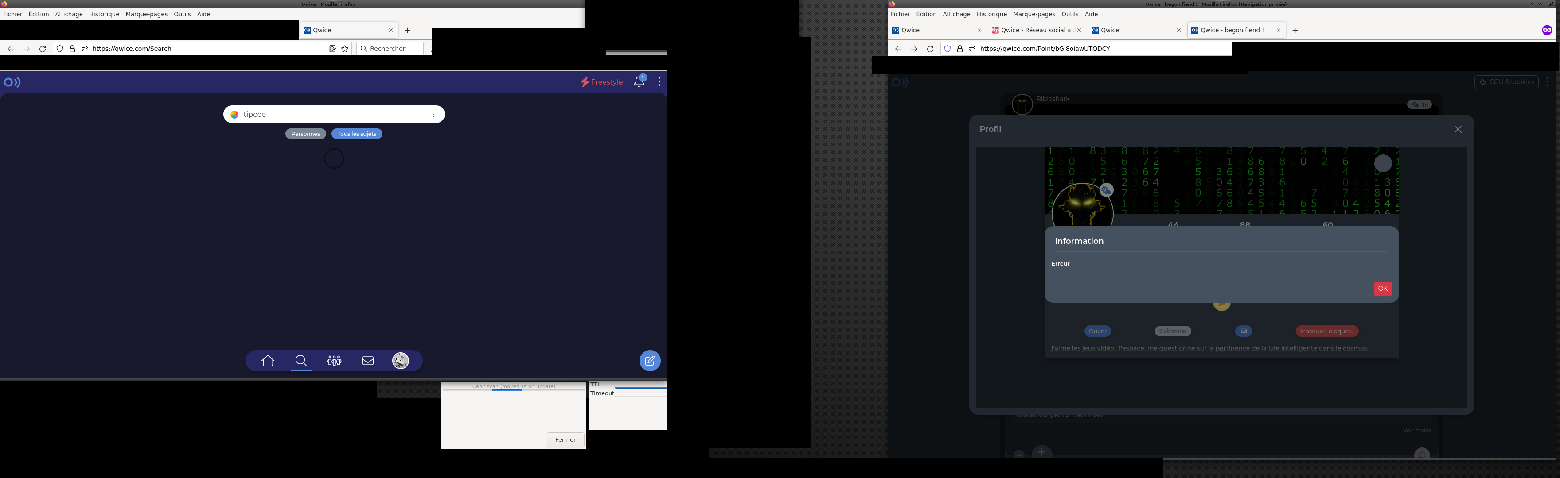Viewport: 1560px width, 478px height.
Task: Open the Historique menu in left Firefox
Action: [104, 14]
